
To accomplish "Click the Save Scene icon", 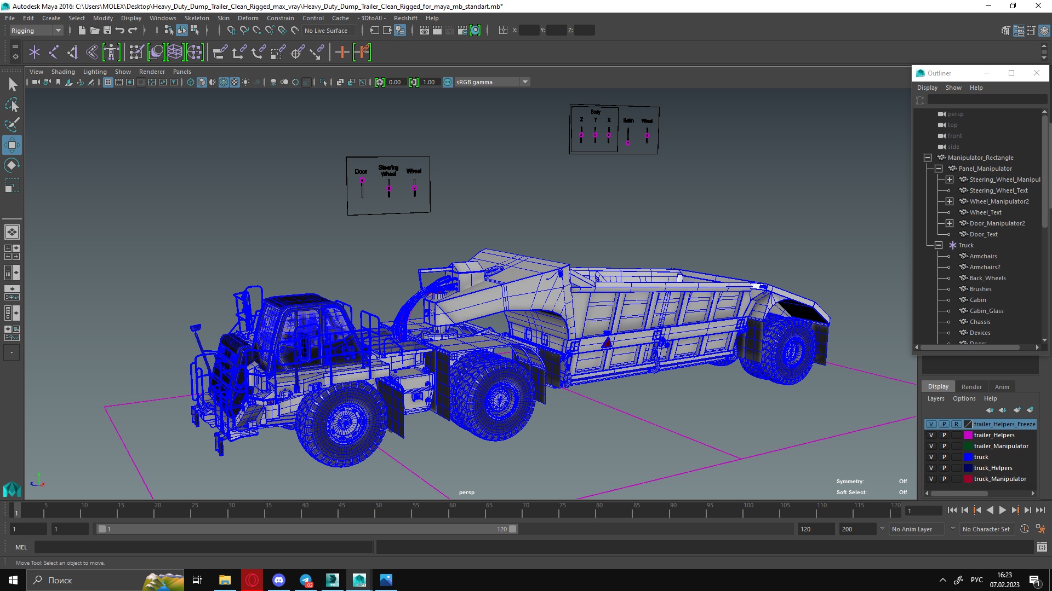I will tap(107, 31).
